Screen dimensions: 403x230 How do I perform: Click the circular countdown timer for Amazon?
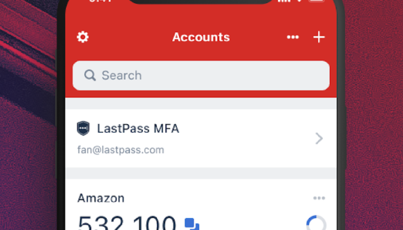pos(317,223)
